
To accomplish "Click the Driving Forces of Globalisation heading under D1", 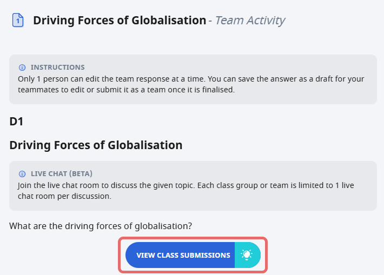I will click(96, 145).
